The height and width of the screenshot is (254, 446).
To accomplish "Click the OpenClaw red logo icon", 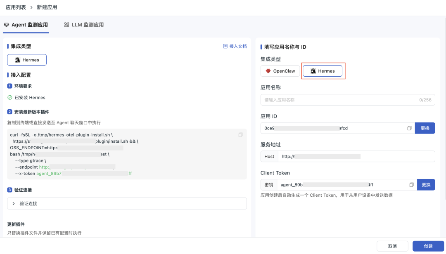I will [268, 71].
